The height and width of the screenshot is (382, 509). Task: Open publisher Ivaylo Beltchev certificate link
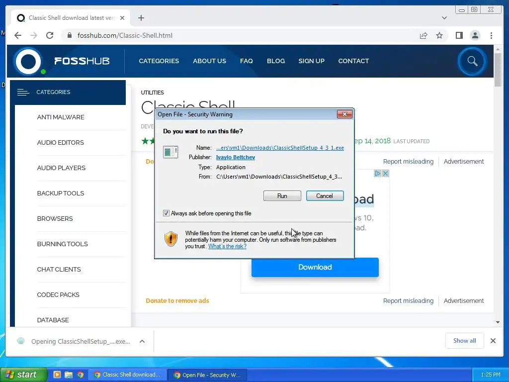235,157
